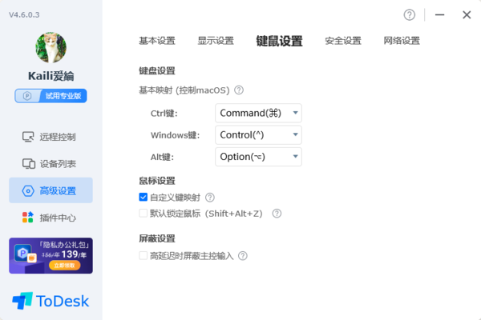Switch to the 基本设置 tab

coord(157,41)
